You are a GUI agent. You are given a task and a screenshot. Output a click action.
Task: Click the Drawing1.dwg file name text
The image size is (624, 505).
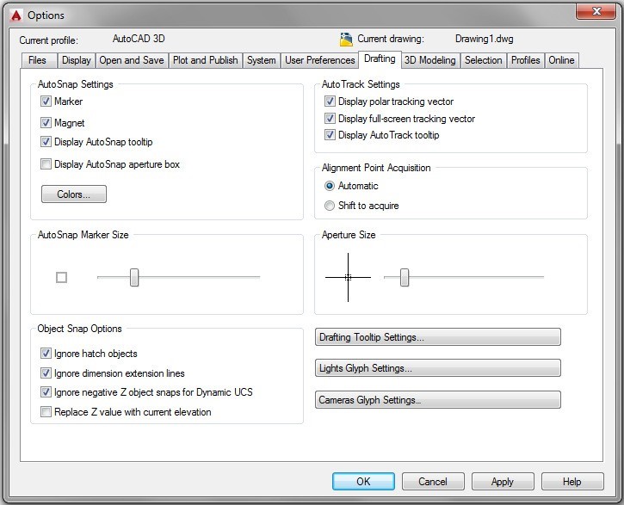484,39
